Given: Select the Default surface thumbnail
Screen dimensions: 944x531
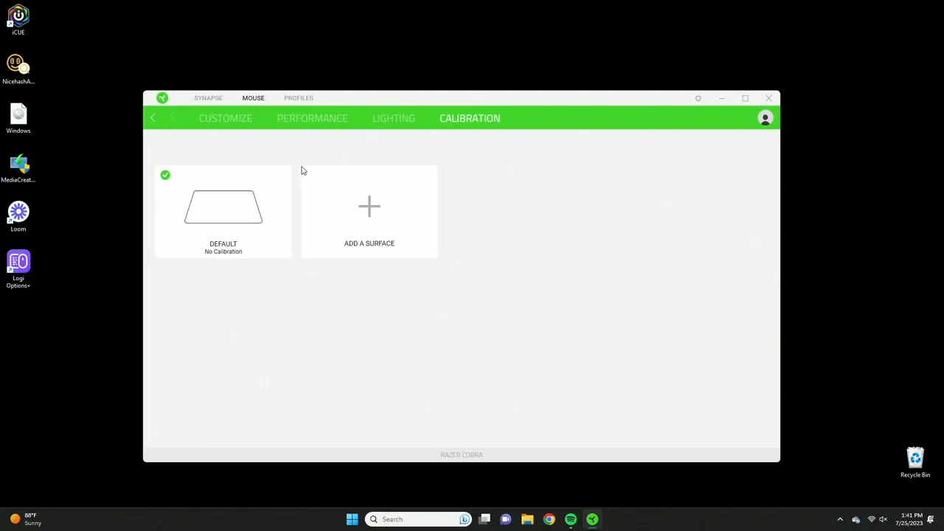Looking at the screenshot, I should tap(223, 206).
